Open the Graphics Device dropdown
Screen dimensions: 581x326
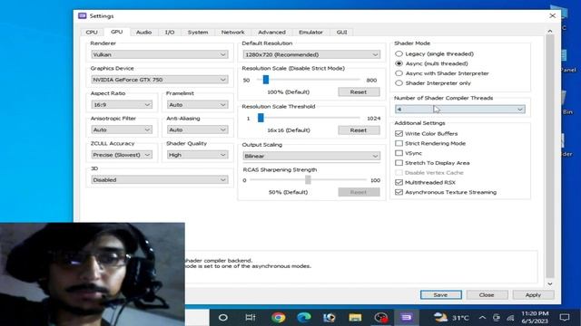[x=160, y=80]
